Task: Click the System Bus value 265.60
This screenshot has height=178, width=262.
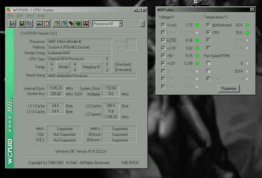Action: click(56, 94)
